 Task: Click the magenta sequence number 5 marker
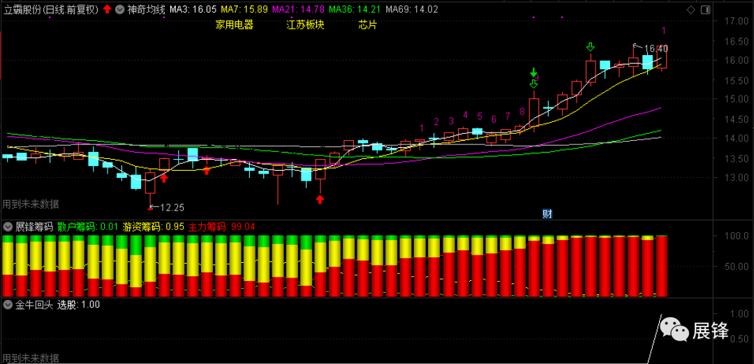pos(480,116)
